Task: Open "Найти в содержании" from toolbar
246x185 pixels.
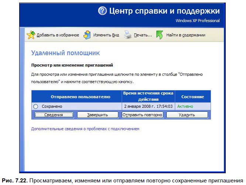Action: (x=186, y=35)
